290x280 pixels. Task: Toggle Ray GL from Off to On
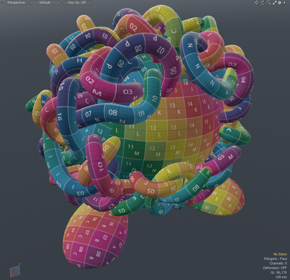pyautogui.click(x=77, y=3)
